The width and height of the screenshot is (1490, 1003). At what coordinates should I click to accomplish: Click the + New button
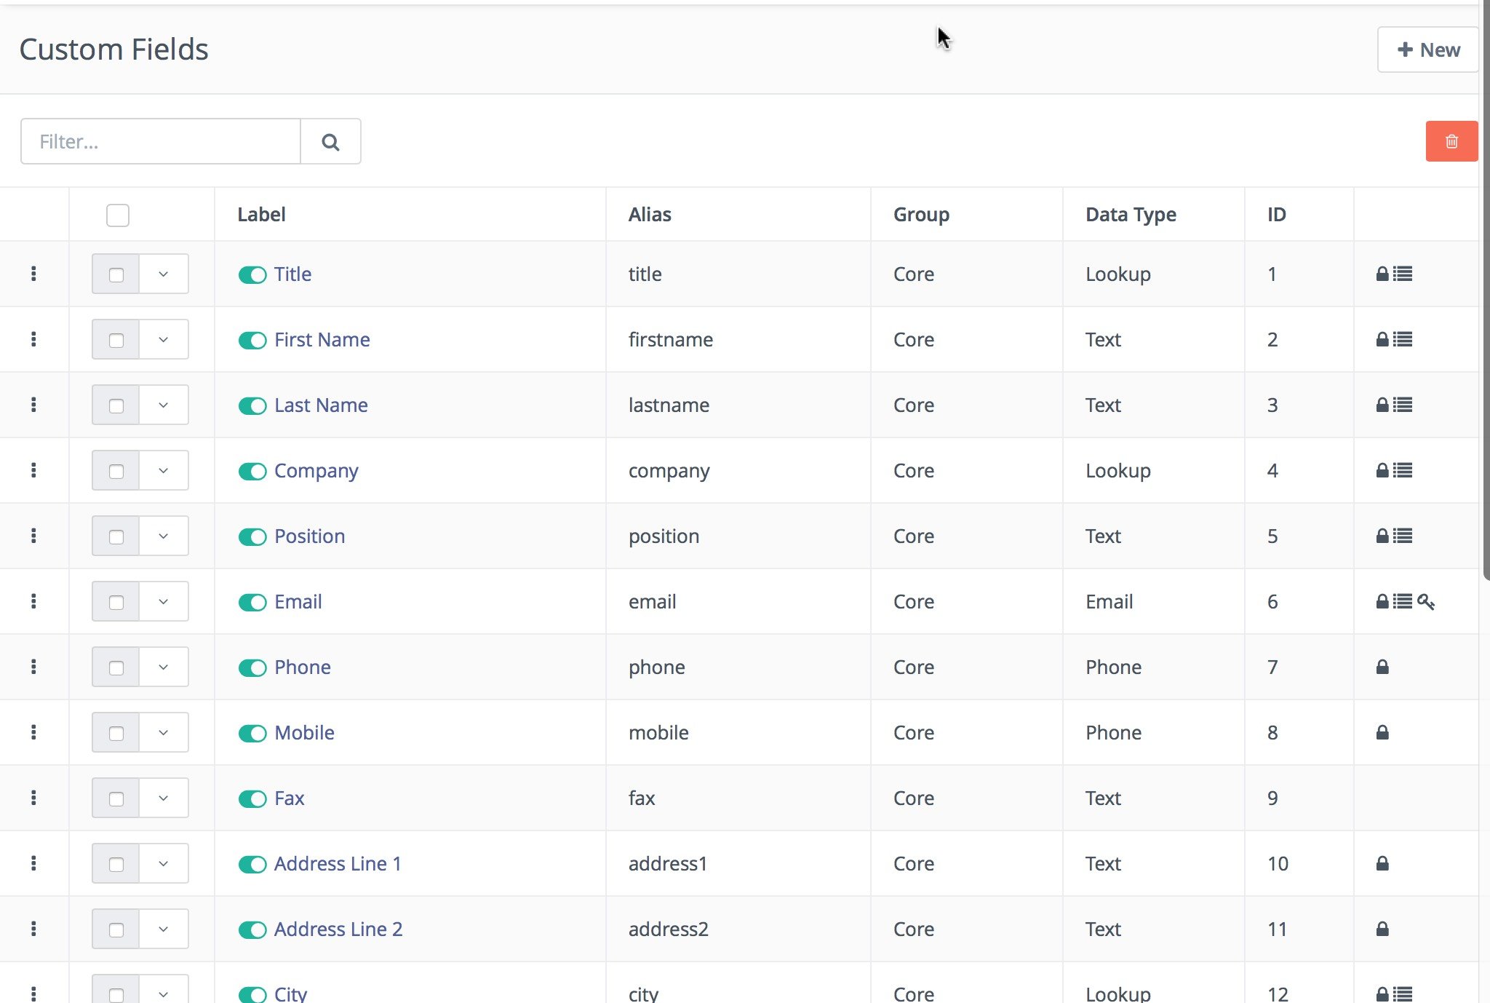(1426, 49)
